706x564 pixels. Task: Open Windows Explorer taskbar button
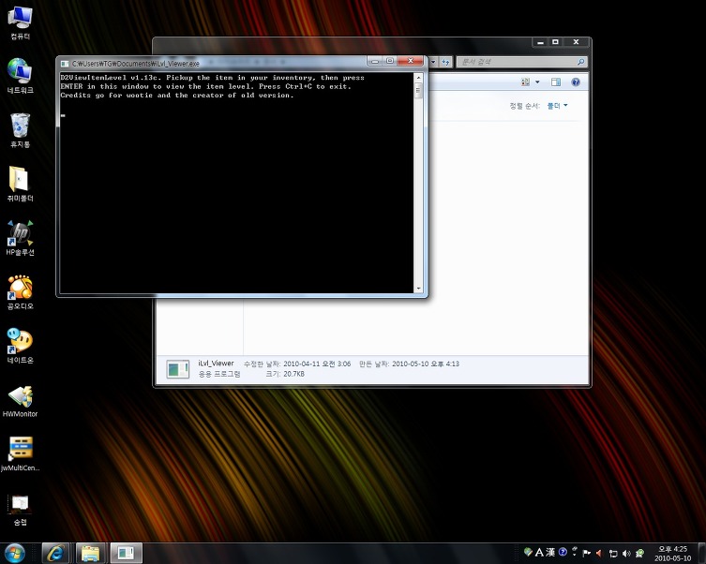91,553
